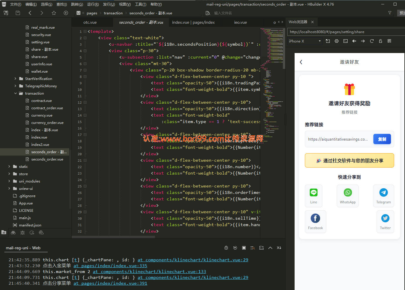
Task: Toggle fold marker on code line 12
Action: [85, 103]
